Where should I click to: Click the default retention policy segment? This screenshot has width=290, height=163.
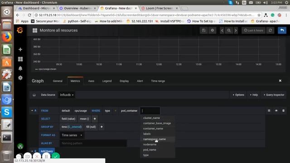pyautogui.click(x=66, y=110)
